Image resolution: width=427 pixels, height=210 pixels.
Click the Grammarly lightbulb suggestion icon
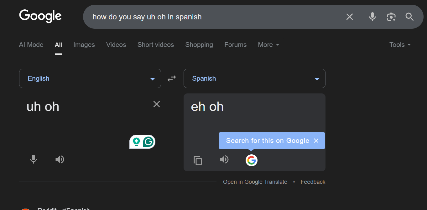[136, 142]
